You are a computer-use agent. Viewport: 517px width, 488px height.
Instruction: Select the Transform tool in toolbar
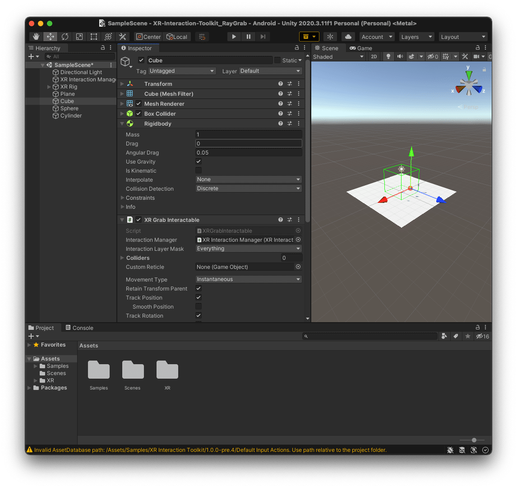click(108, 37)
